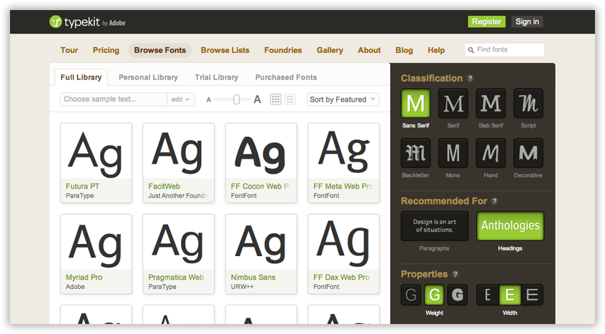Click small A size icon
The width and height of the screenshot is (605, 334).
click(x=209, y=100)
